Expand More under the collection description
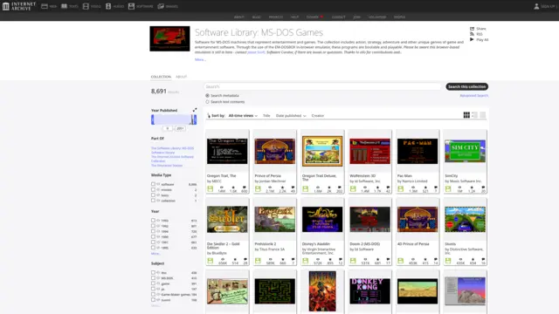559x314 pixels. pyautogui.click(x=200, y=59)
